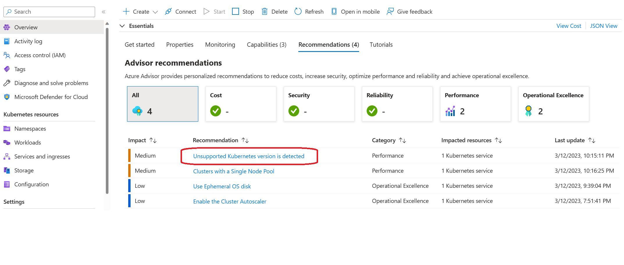Click the Stop square icon
624x265 pixels.
tap(236, 12)
